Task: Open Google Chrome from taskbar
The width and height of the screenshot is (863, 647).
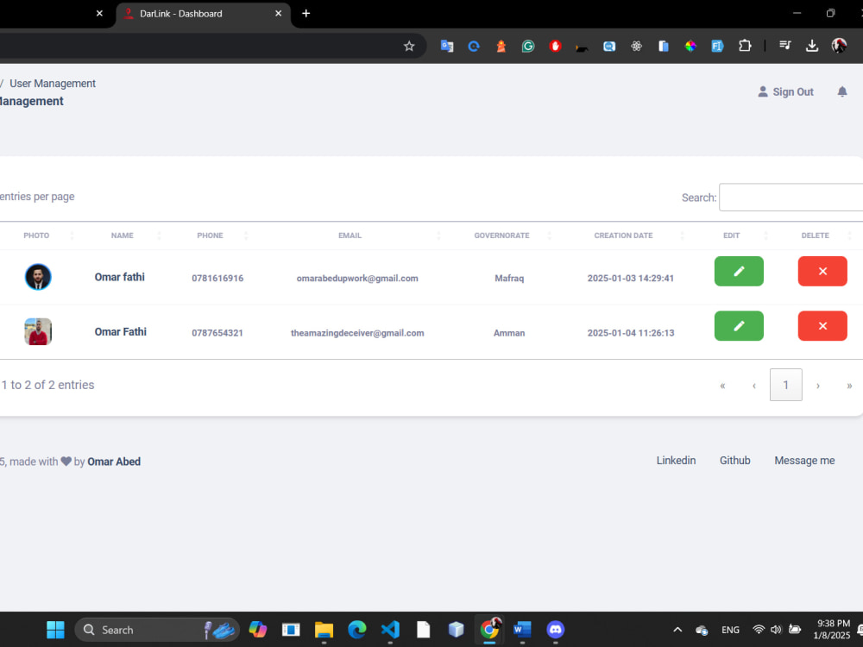Action: tap(489, 630)
